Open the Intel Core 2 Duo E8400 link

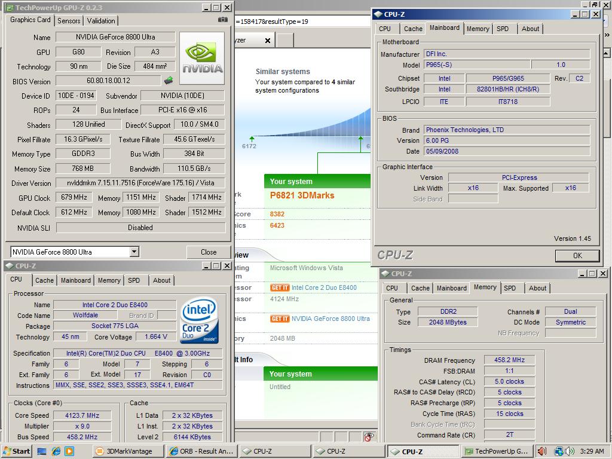(x=324, y=287)
